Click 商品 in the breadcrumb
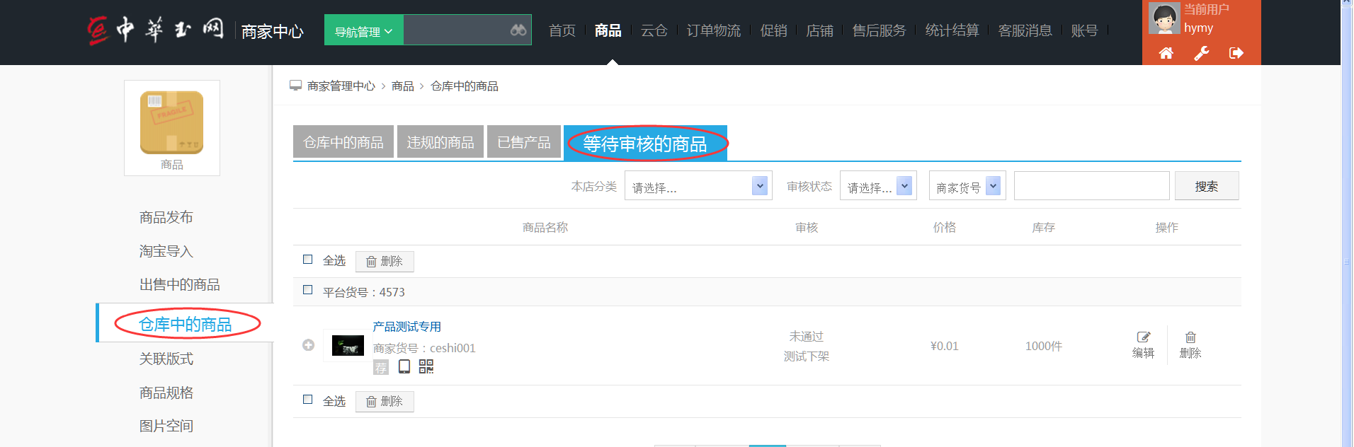 [402, 86]
